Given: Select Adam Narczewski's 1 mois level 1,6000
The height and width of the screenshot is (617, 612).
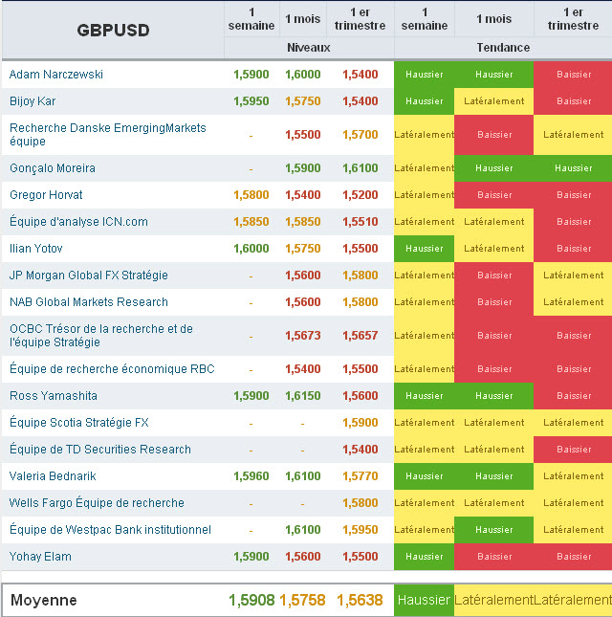Looking at the screenshot, I should tap(303, 75).
